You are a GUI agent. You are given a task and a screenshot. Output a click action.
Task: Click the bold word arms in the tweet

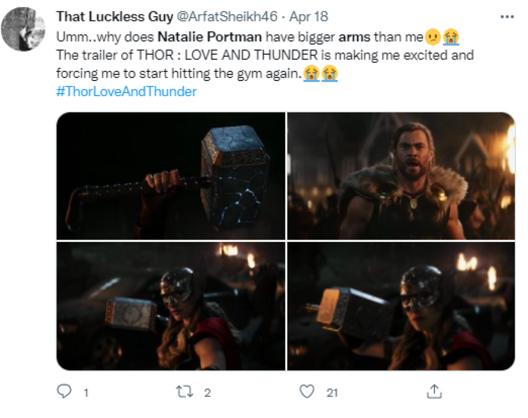point(355,37)
